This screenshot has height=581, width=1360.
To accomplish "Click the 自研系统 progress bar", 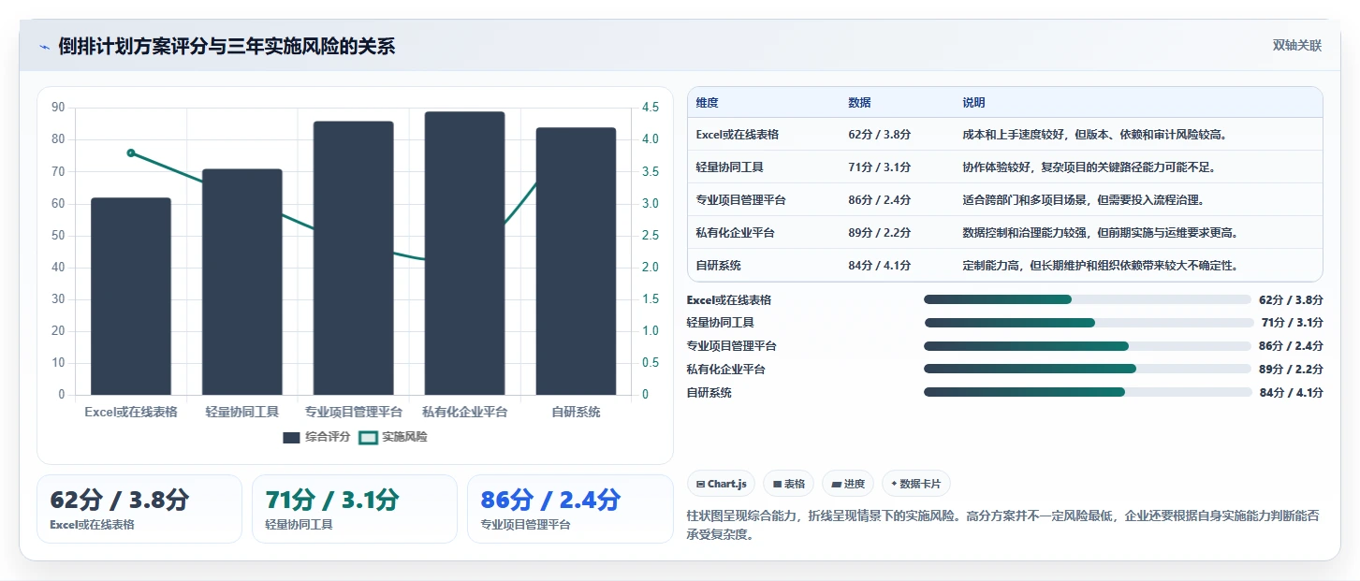I will [1088, 393].
